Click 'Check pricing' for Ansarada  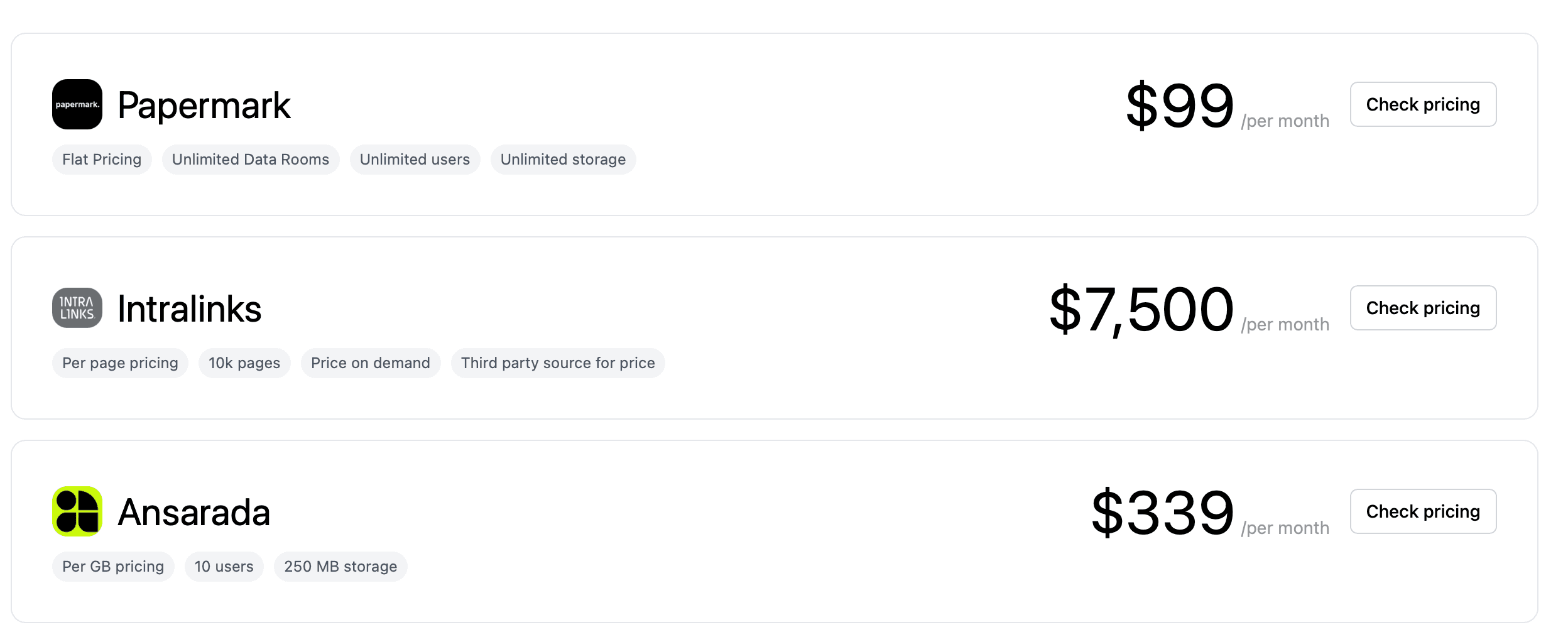click(x=1422, y=511)
